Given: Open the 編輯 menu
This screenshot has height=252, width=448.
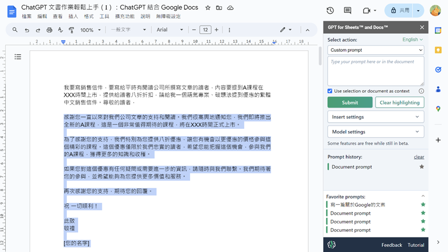Looking at the screenshot, I should (42, 17).
